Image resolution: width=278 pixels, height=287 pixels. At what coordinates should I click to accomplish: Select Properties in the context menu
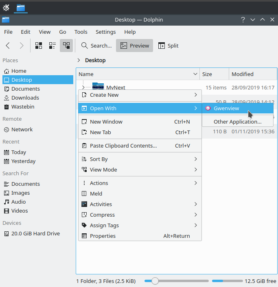click(103, 236)
